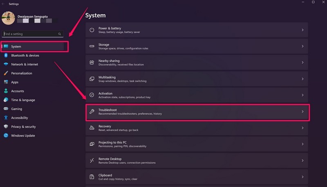Click the search magnifier icon
Screen dimensions: 327x187
point(60,34)
